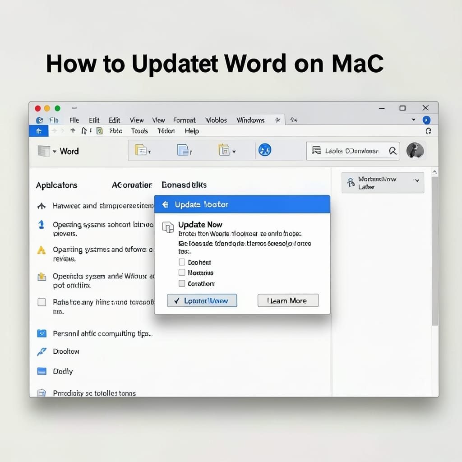Click the star icon after Windows
Screen dimensions: 462x462
point(277,120)
